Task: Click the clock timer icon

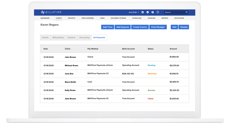Action: [158, 12]
